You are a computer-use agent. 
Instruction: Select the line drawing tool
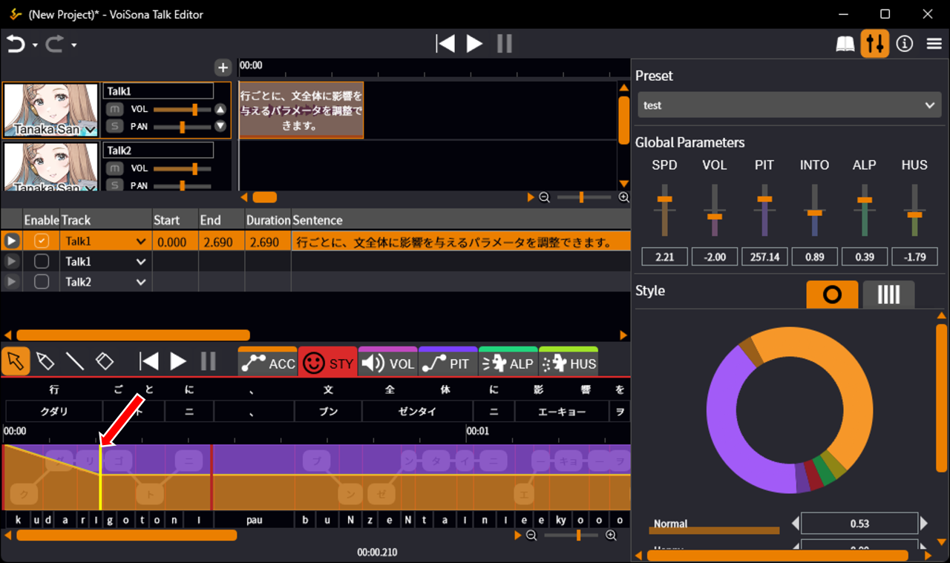pyautogui.click(x=74, y=361)
